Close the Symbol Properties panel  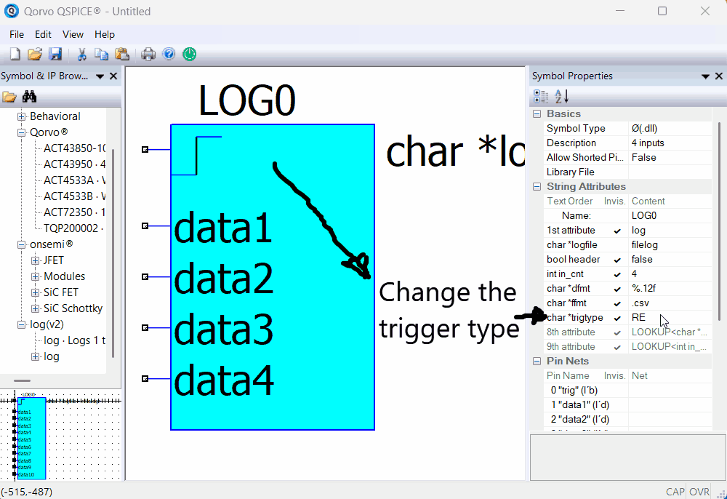[x=719, y=76]
